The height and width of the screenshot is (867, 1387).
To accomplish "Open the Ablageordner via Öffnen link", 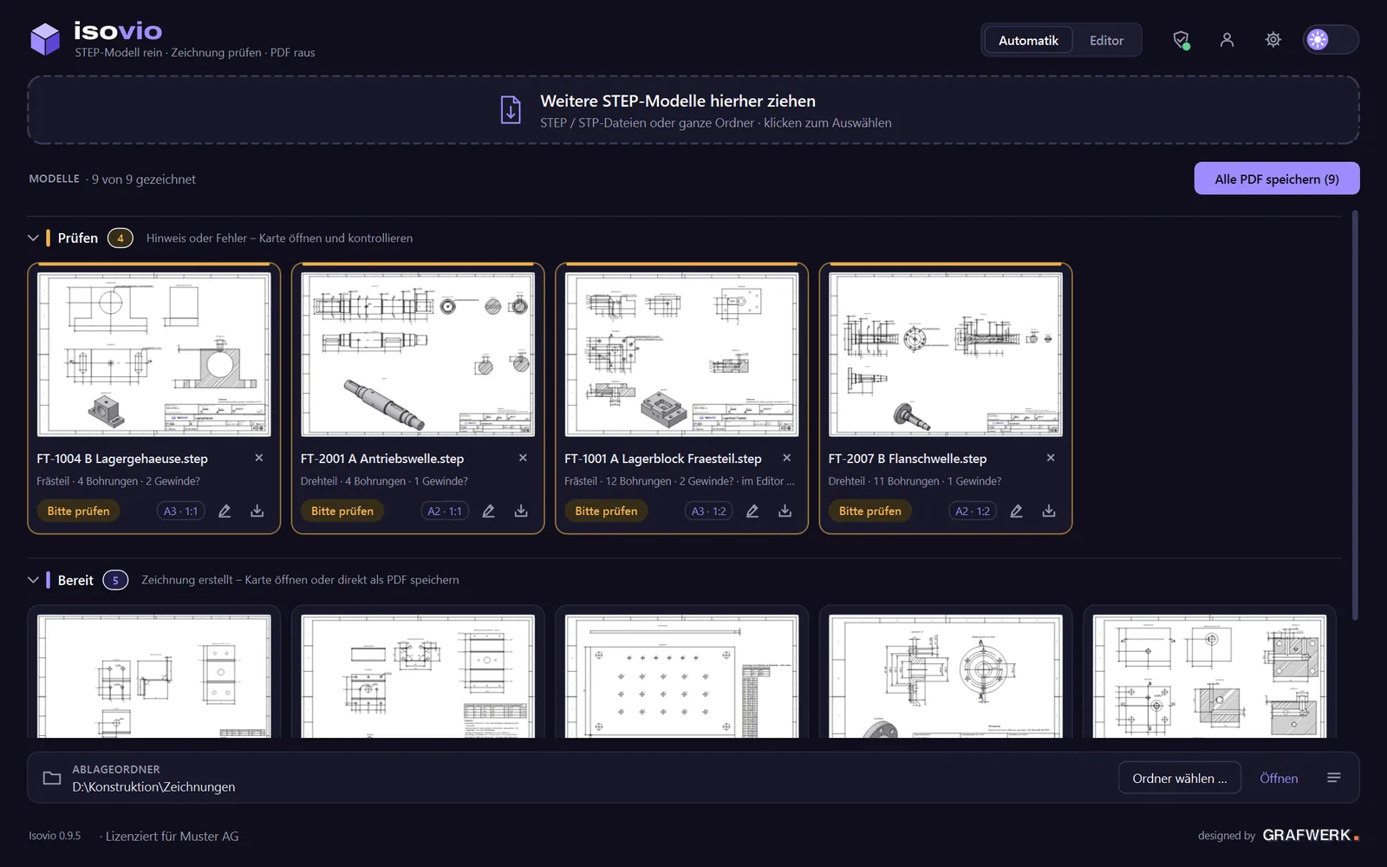I will pyautogui.click(x=1279, y=779).
